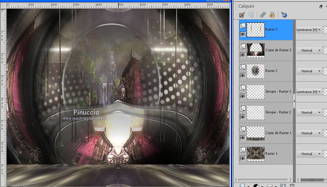Click the Calques panel float button
327x187 pixels.
321,6
